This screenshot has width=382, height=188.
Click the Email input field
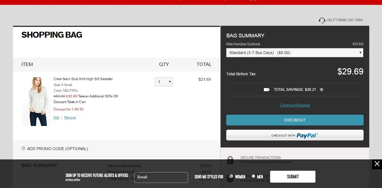click(161, 177)
